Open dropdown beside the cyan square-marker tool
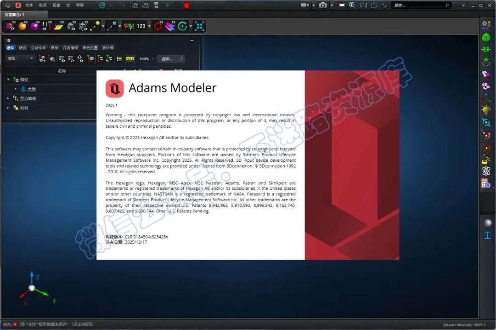496x330 pixels. [x=119, y=26]
